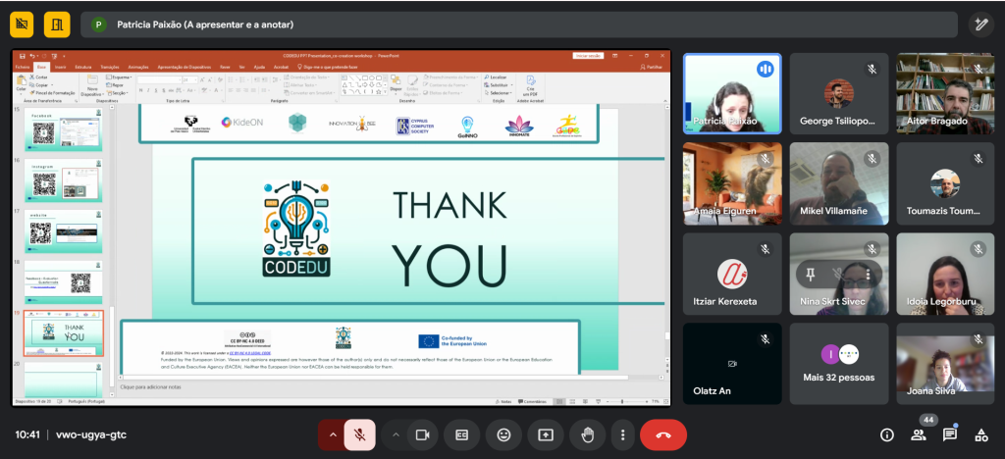Open the chat messages panel
1005x459 pixels.
(x=950, y=434)
